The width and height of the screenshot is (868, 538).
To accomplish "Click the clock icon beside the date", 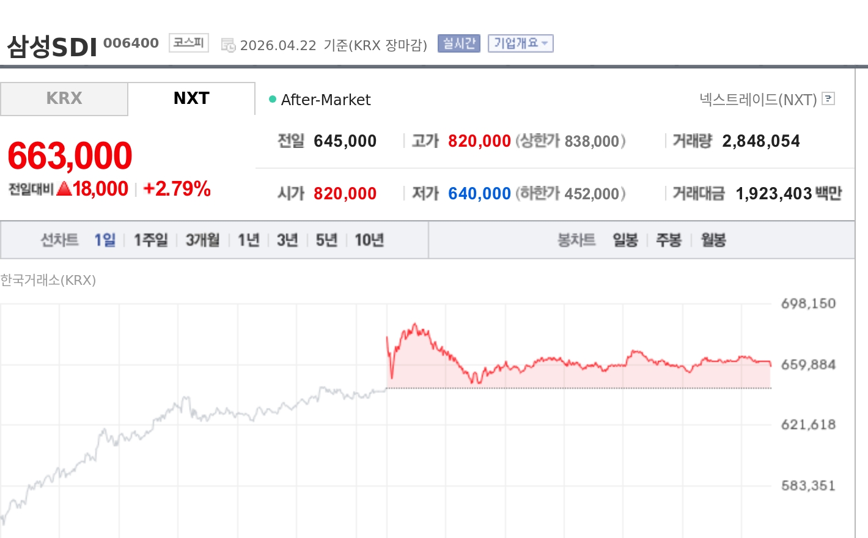I will [x=228, y=45].
